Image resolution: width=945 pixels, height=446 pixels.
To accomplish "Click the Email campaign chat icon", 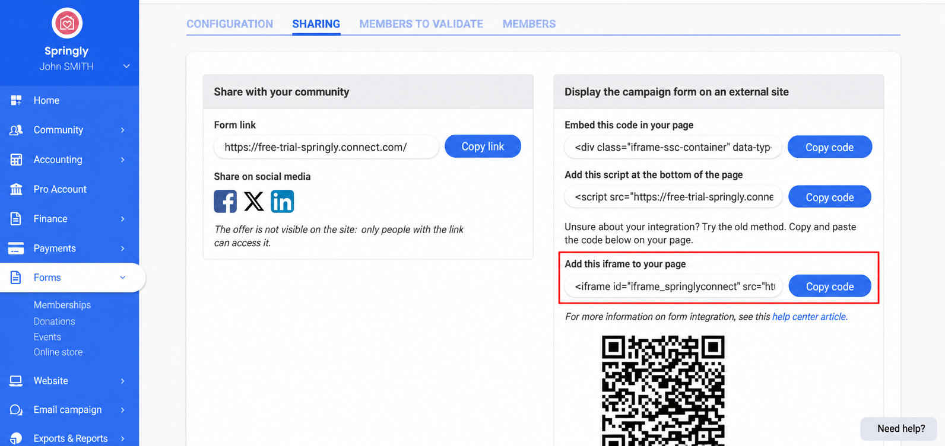I will click(16, 410).
